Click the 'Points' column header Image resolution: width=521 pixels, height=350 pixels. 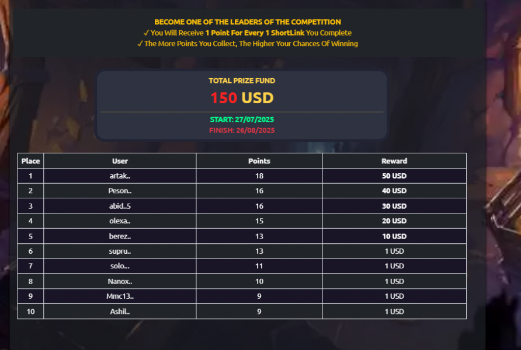(259, 161)
